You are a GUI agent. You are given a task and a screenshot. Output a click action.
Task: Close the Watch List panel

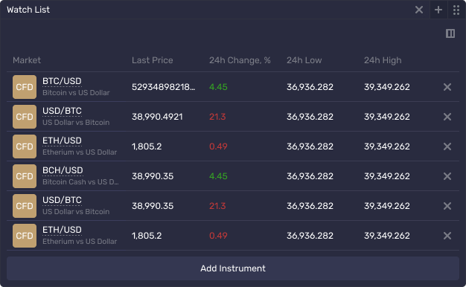pyautogui.click(x=419, y=10)
